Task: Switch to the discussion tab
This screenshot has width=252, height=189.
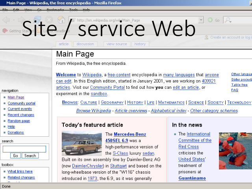Action: point(85,44)
